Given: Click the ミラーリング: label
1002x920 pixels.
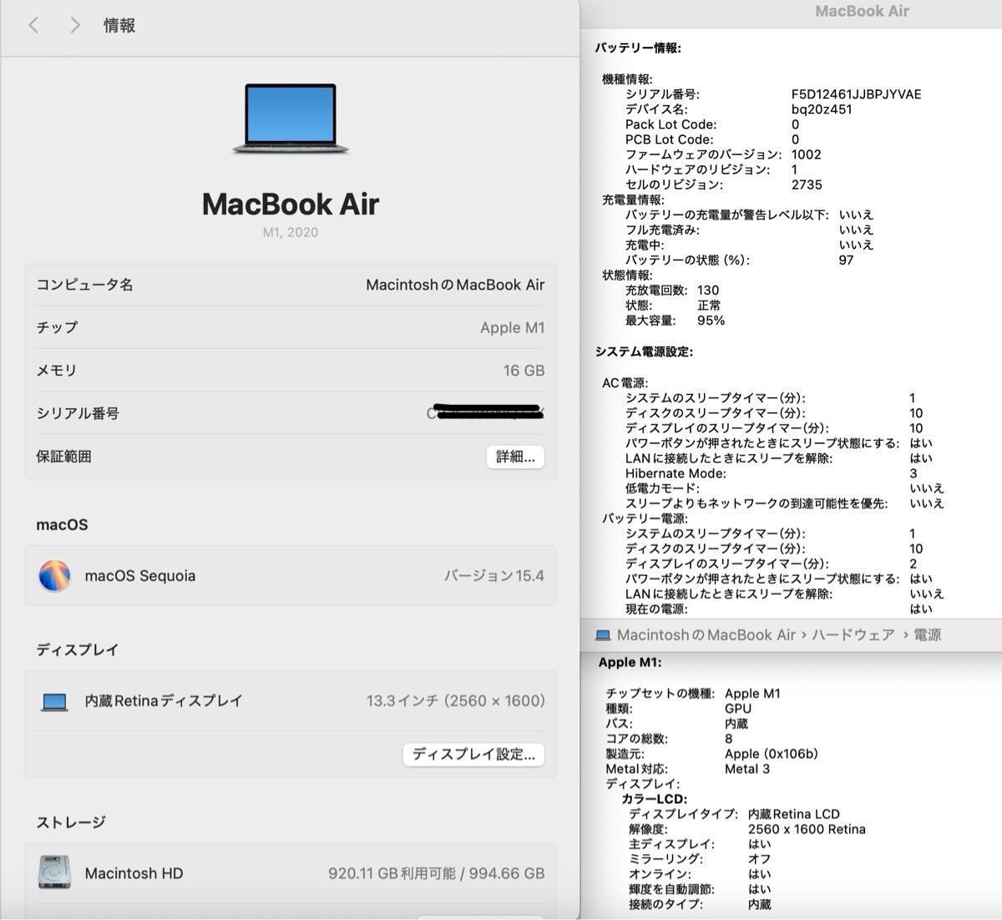Looking at the screenshot, I should [x=665, y=859].
